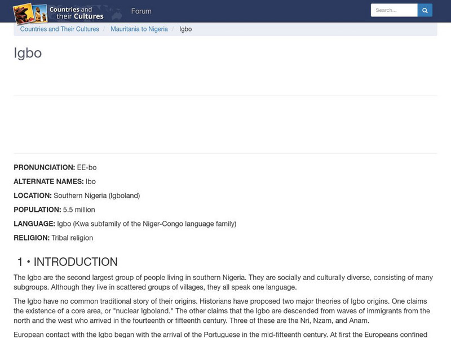Open the Countries and Their Cultures breadcrumb link

click(x=59, y=29)
